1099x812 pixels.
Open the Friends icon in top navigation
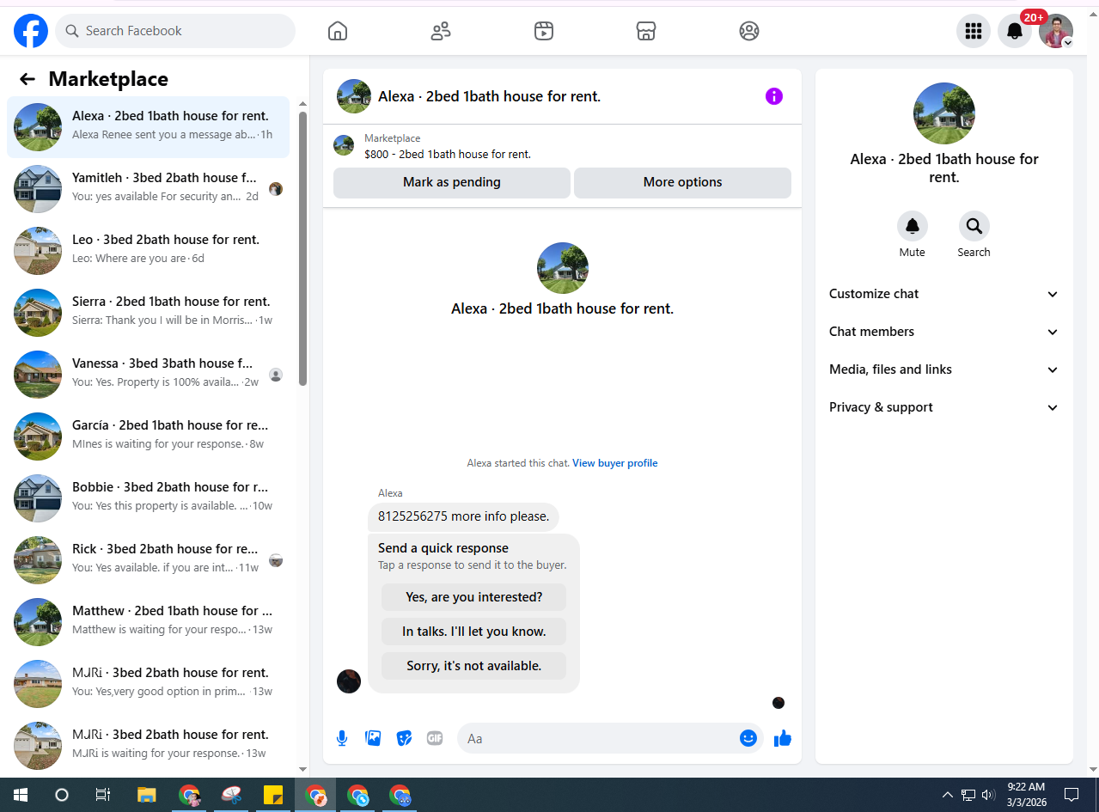click(441, 31)
